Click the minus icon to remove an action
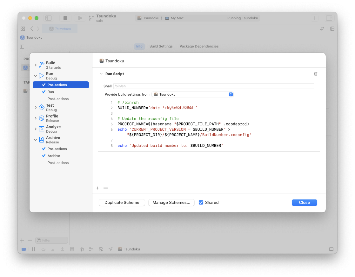Viewport: 355px width, 277px height. pos(106,188)
